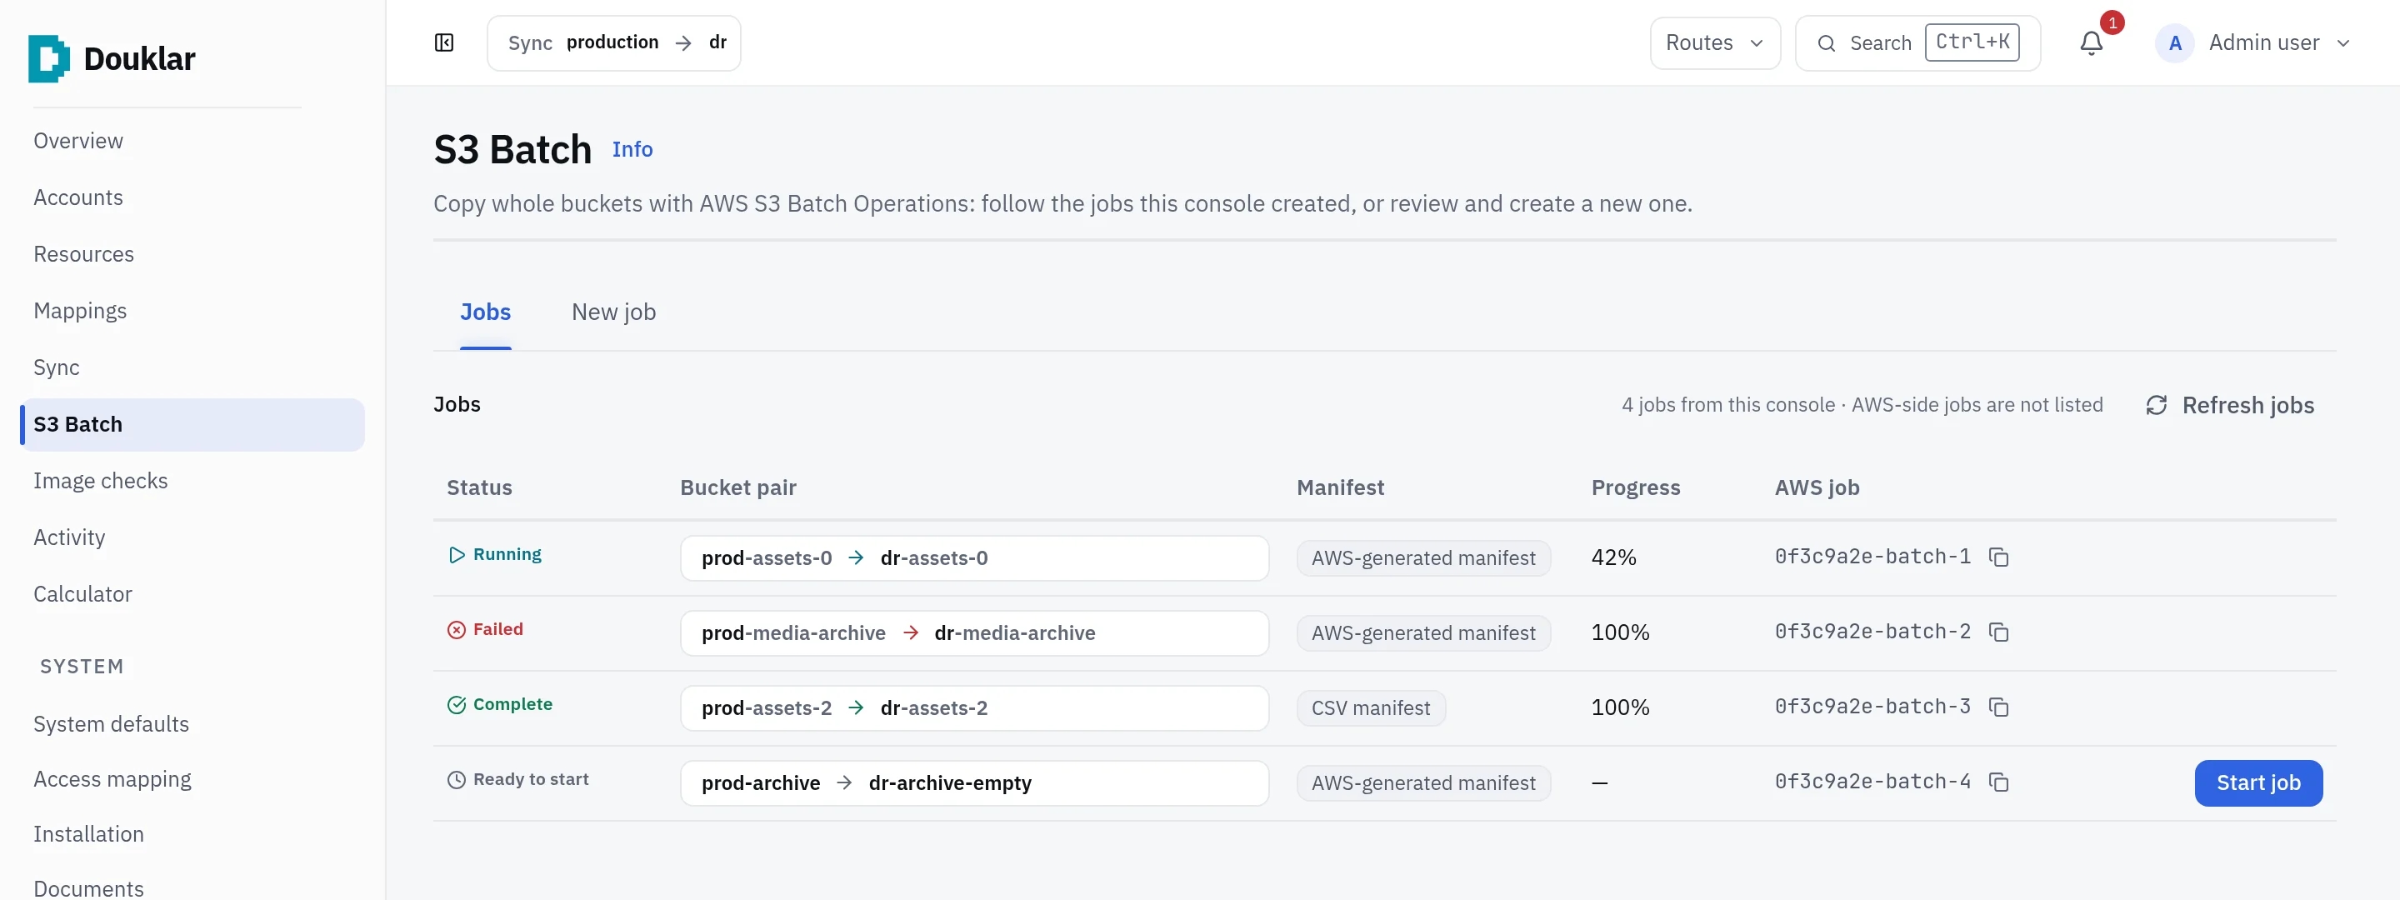The height and width of the screenshot is (900, 2400).
Task: Select S3 Batch in the sidebar
Action: click(192, 425)
